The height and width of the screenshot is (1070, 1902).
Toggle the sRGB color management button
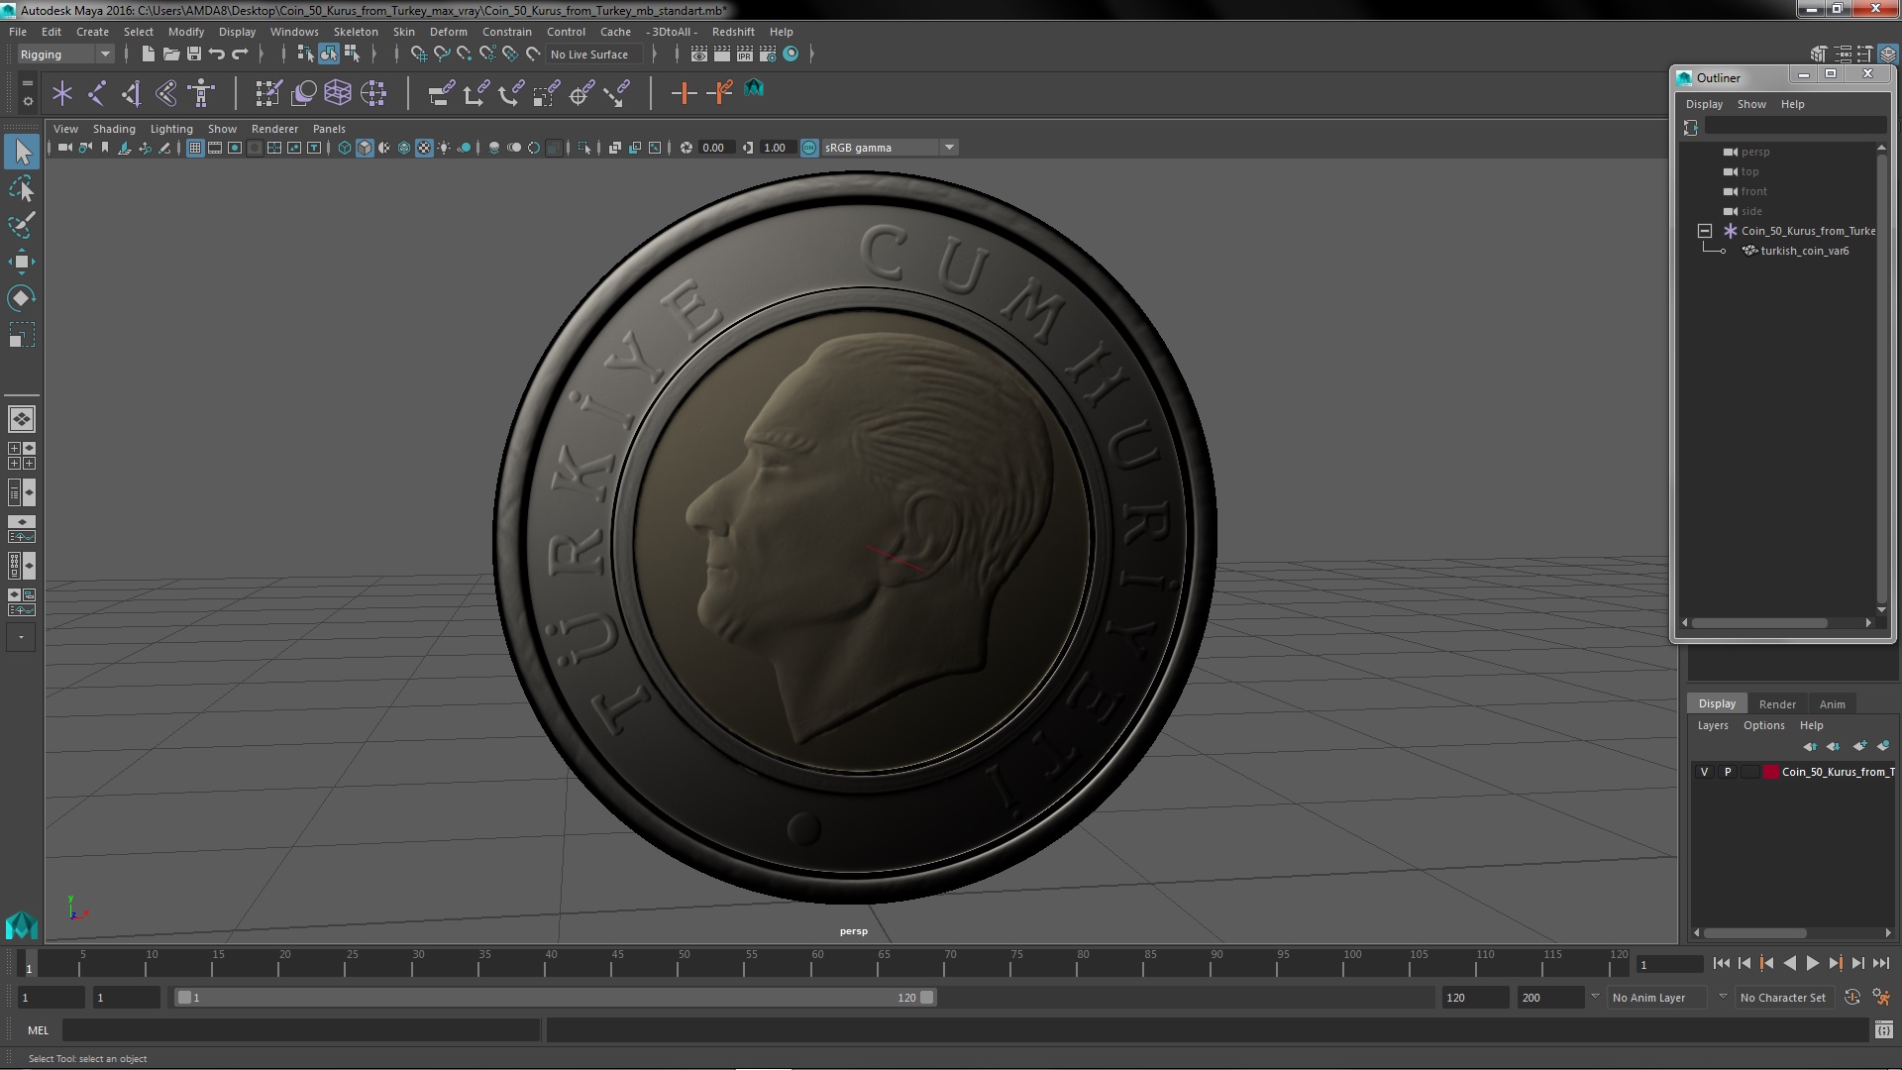(x=809, y=148)
